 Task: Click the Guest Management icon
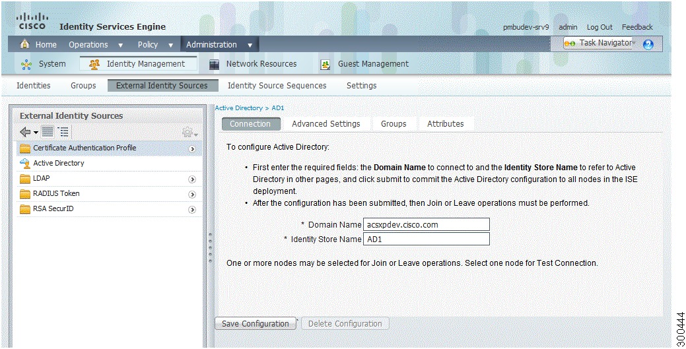325,64
